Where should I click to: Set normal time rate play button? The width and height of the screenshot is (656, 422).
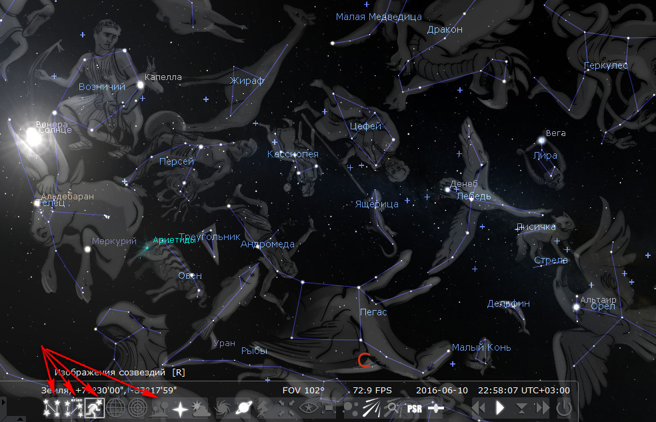point(500,408)
